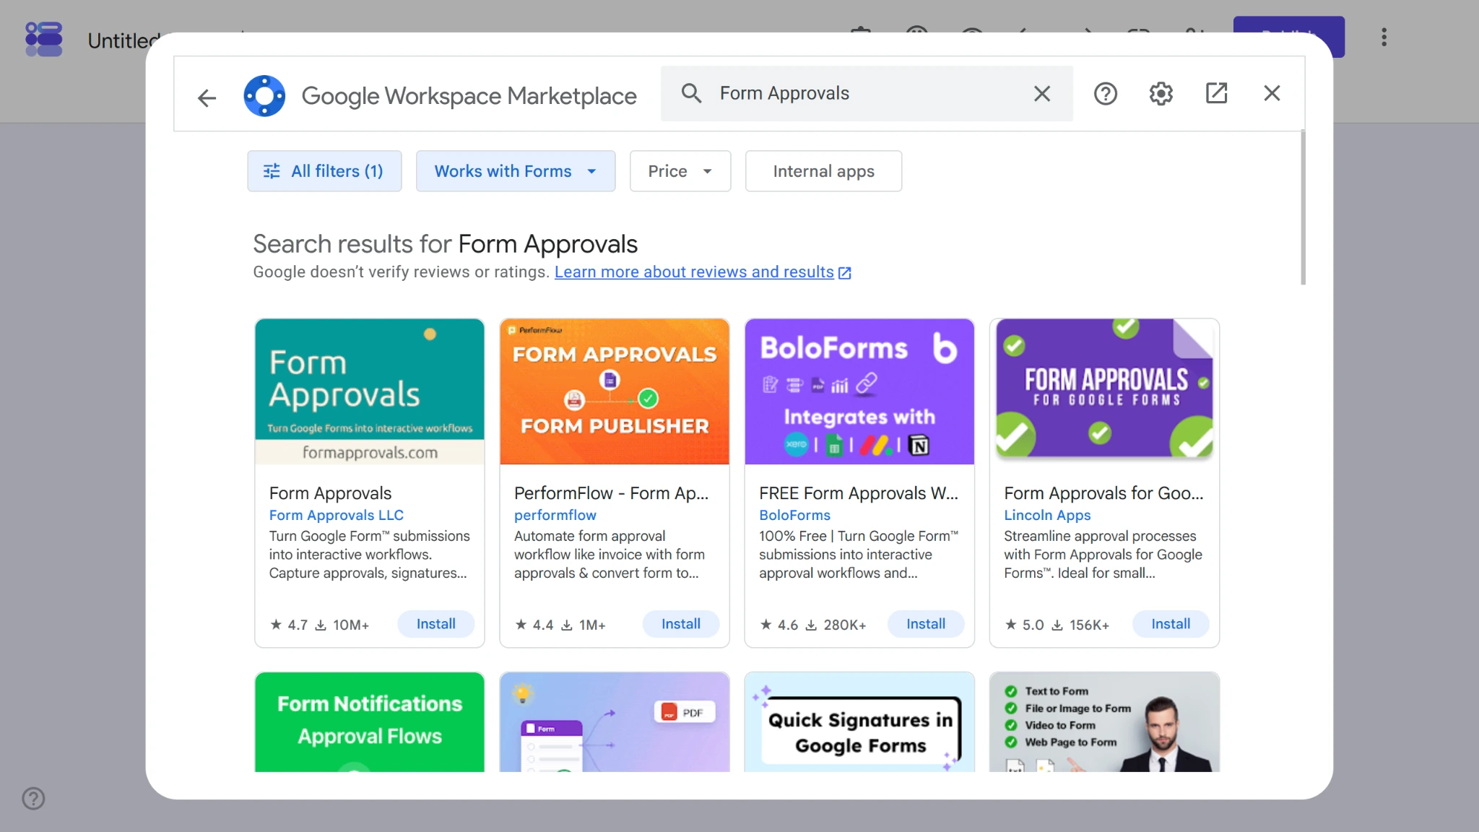Open developer Form Approvals LLC
The height and width of the screenshot is (832, 1479).
[336, 515]
